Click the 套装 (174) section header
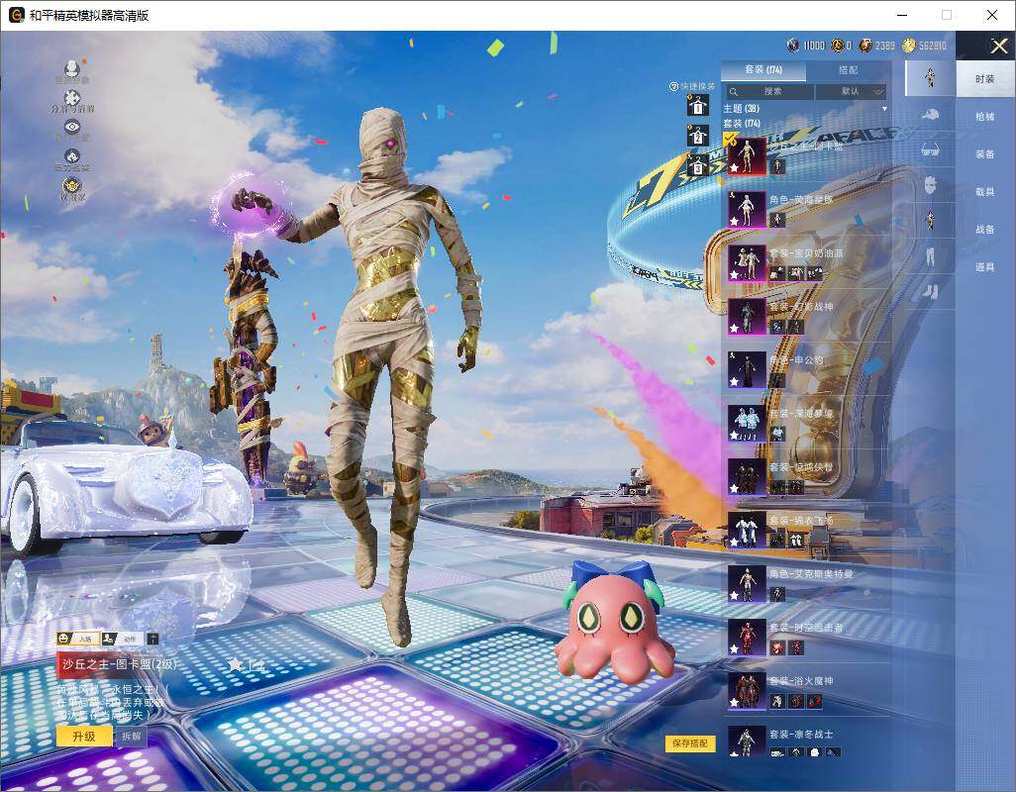 click(742, 123)
